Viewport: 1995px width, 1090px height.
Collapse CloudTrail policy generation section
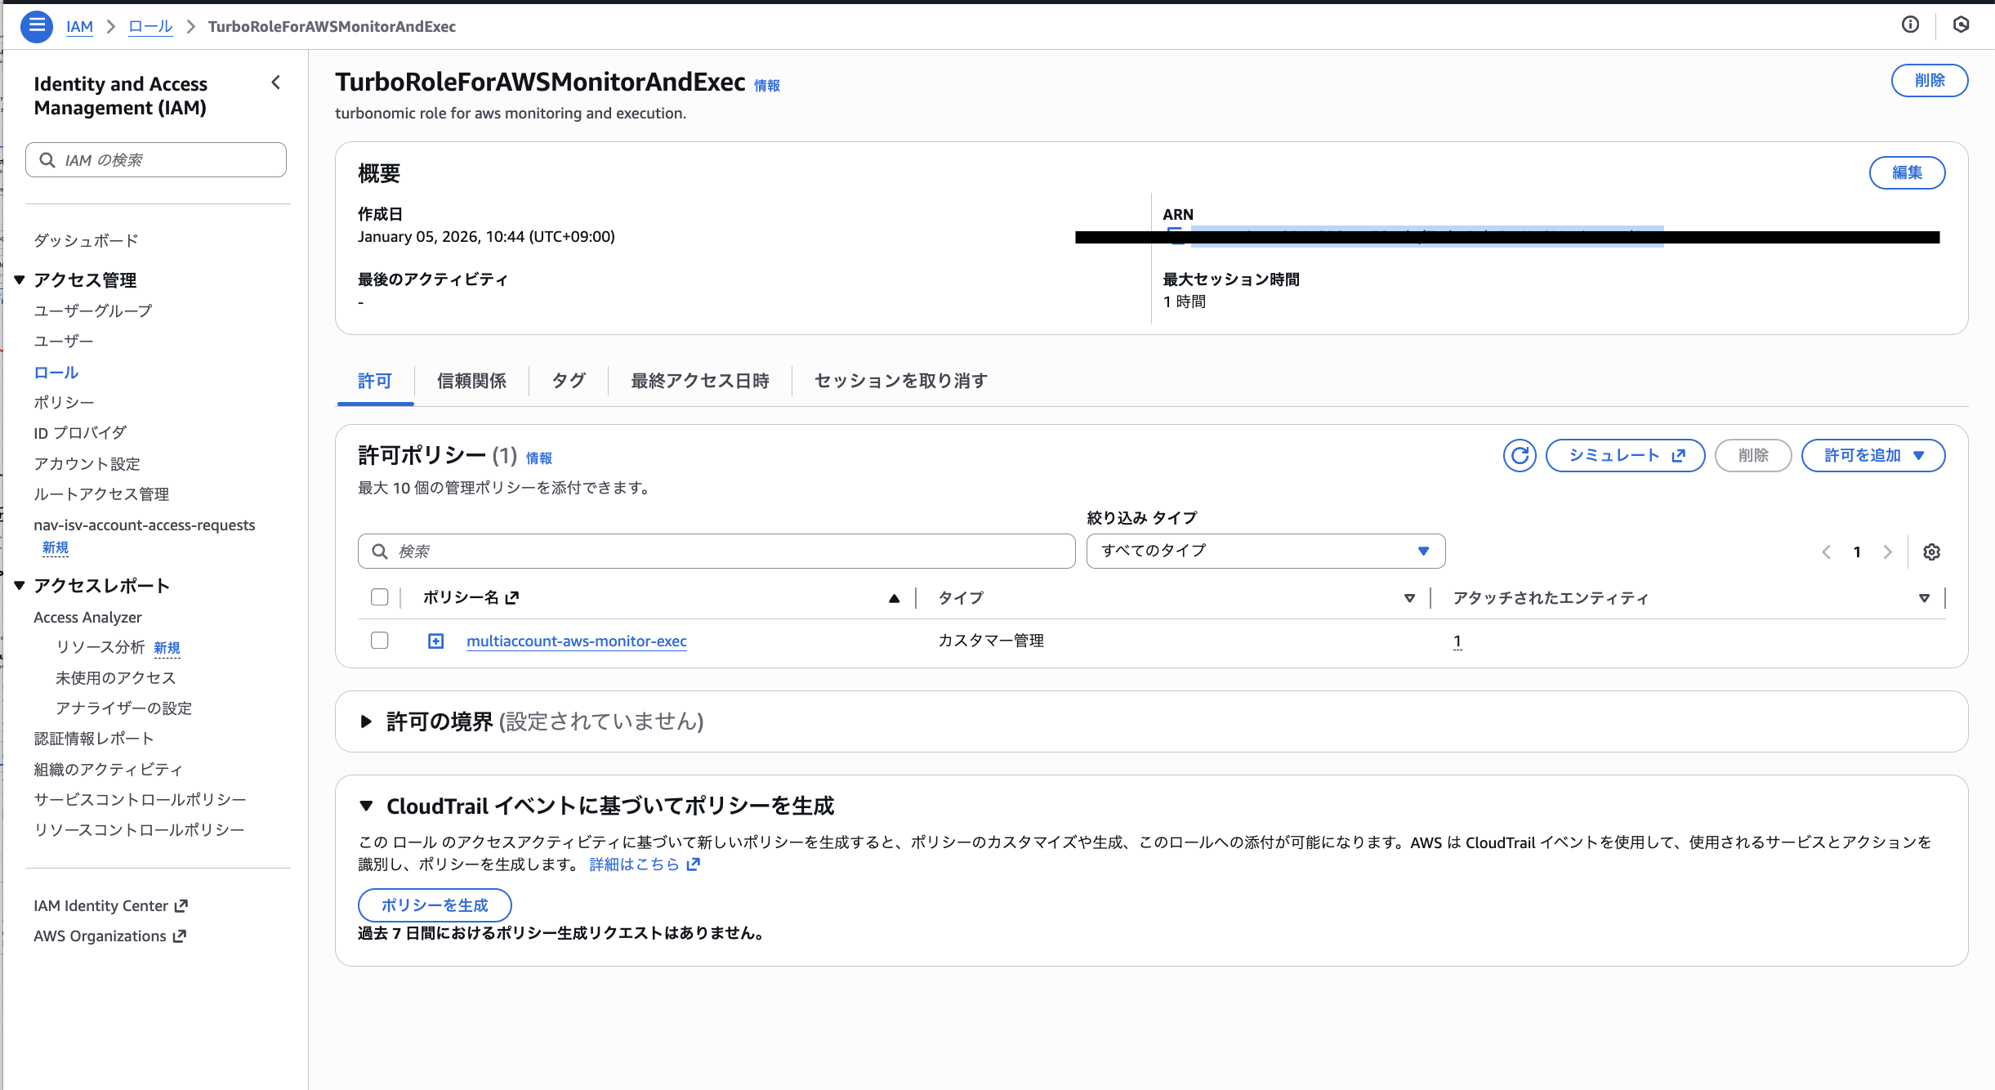[x=366, y=806]
